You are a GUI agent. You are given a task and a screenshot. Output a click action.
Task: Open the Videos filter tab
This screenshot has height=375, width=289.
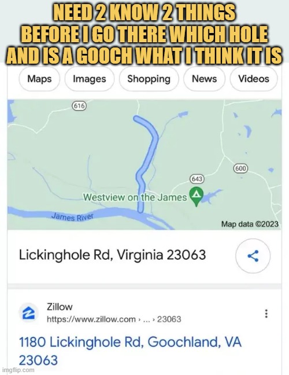point(254,79)
